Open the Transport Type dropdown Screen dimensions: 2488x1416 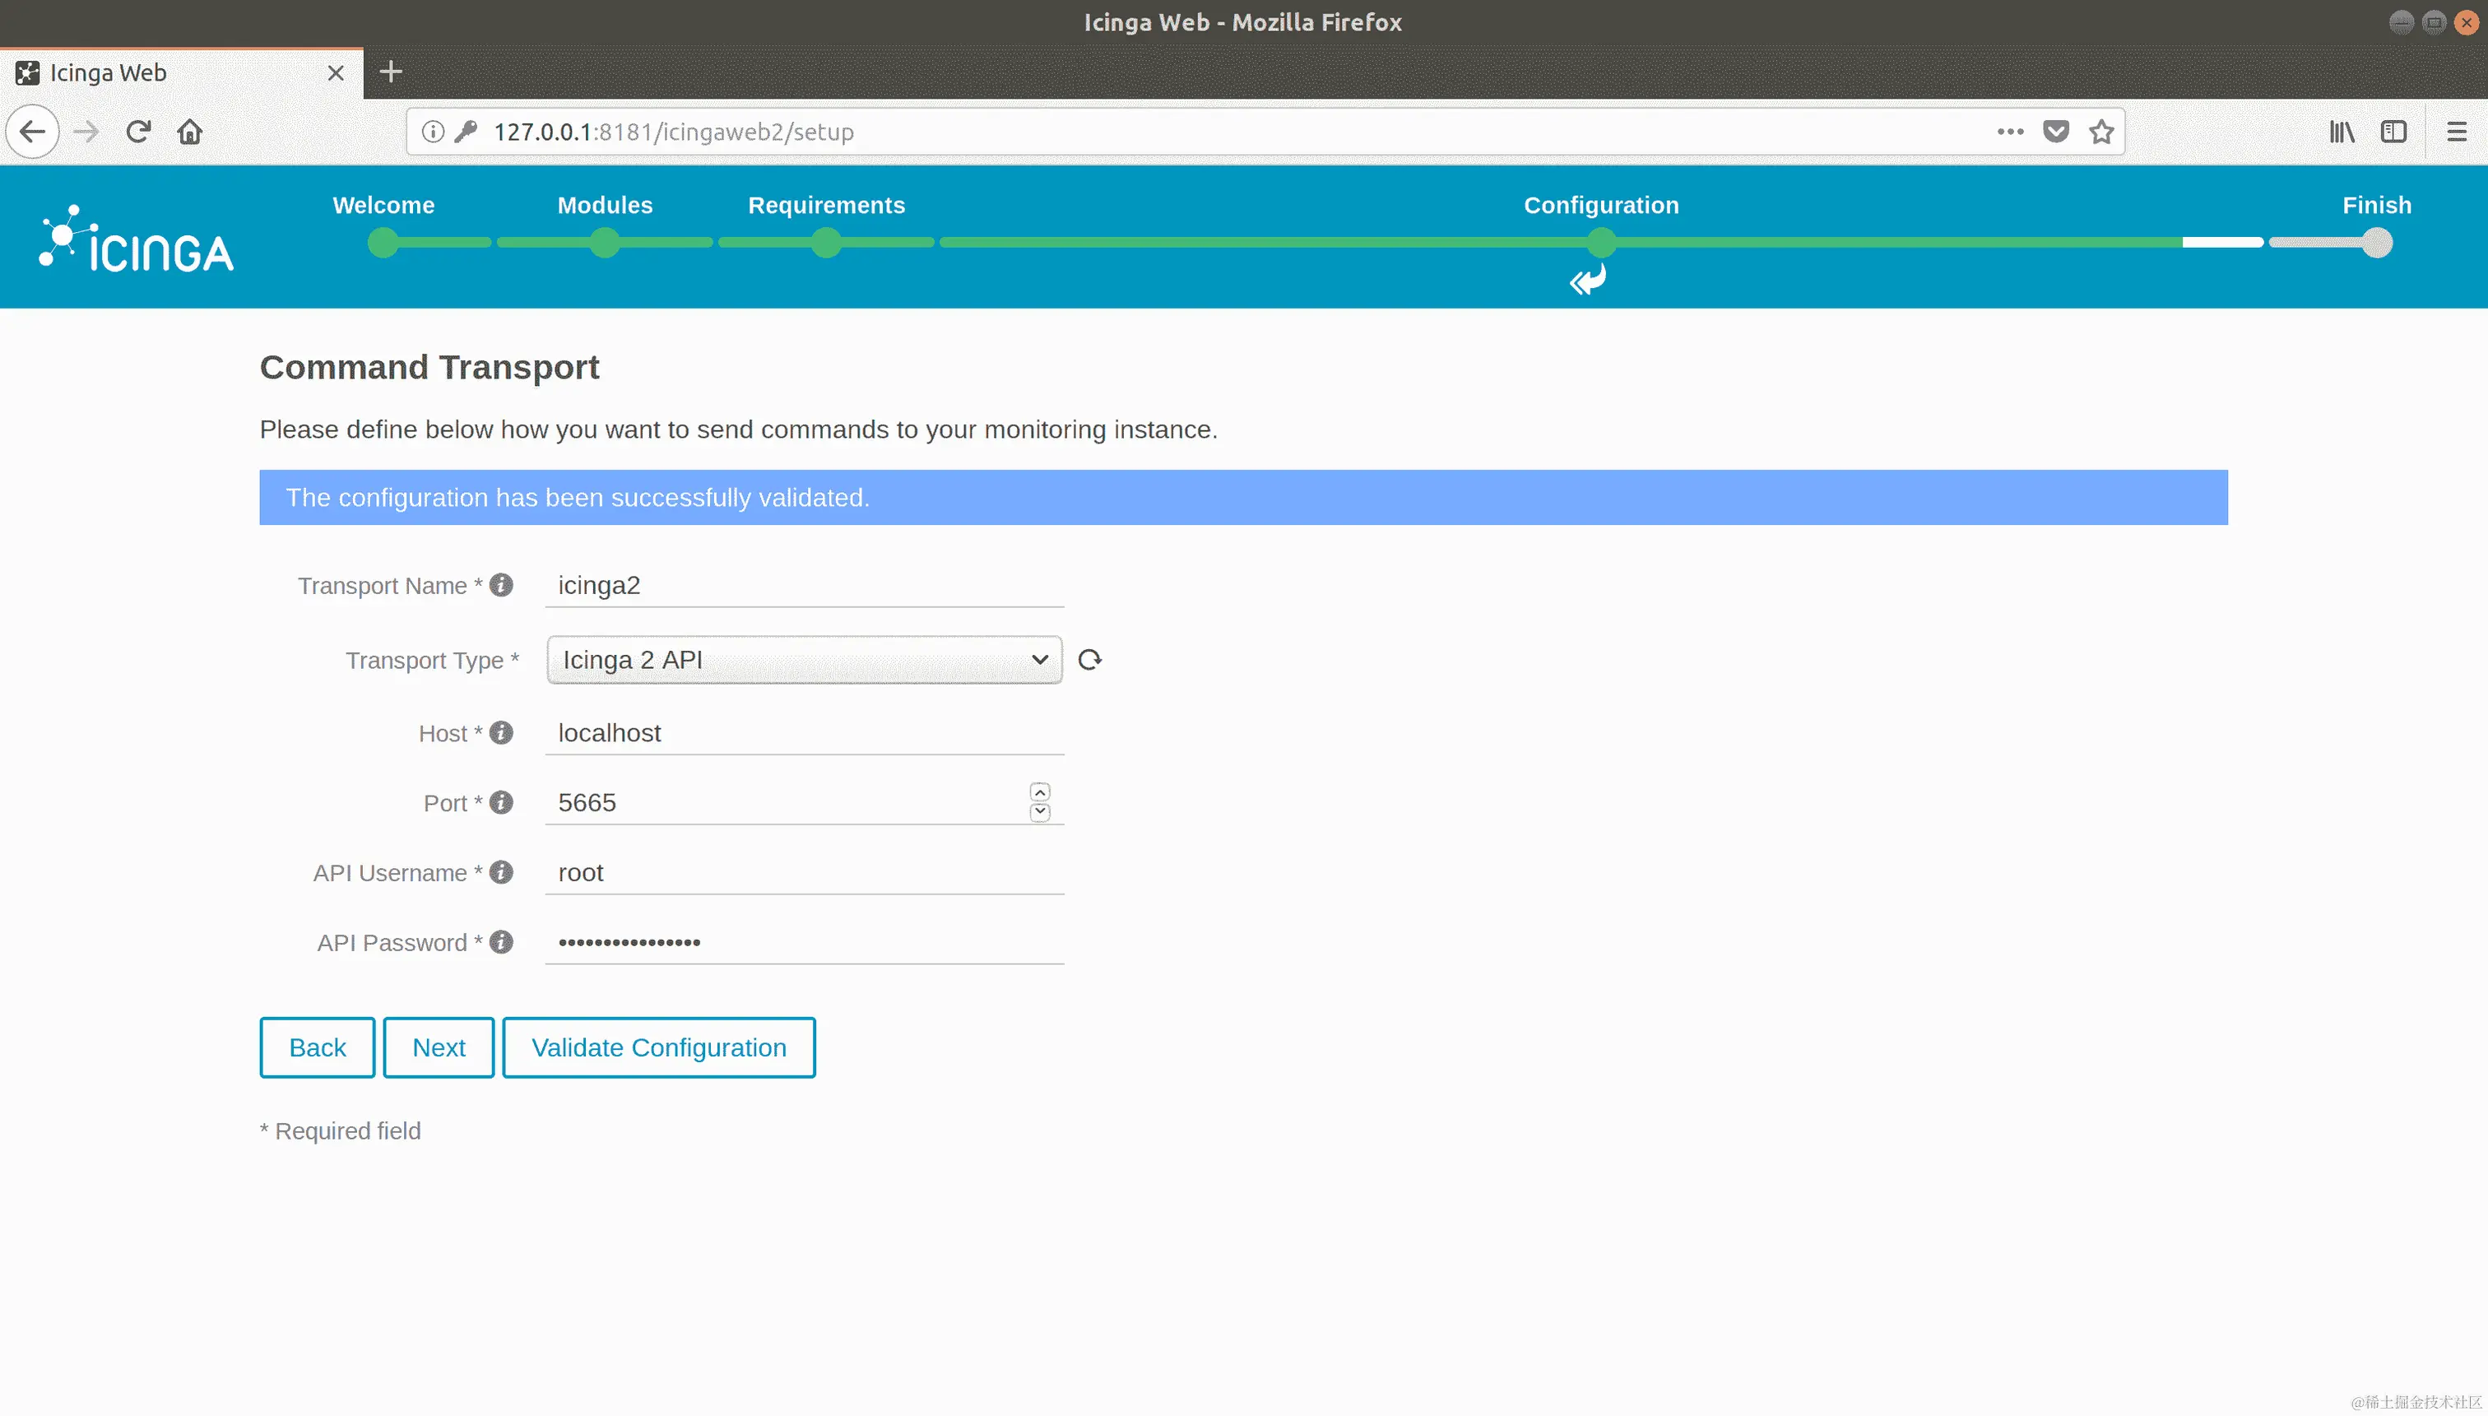tap(804, 661)
